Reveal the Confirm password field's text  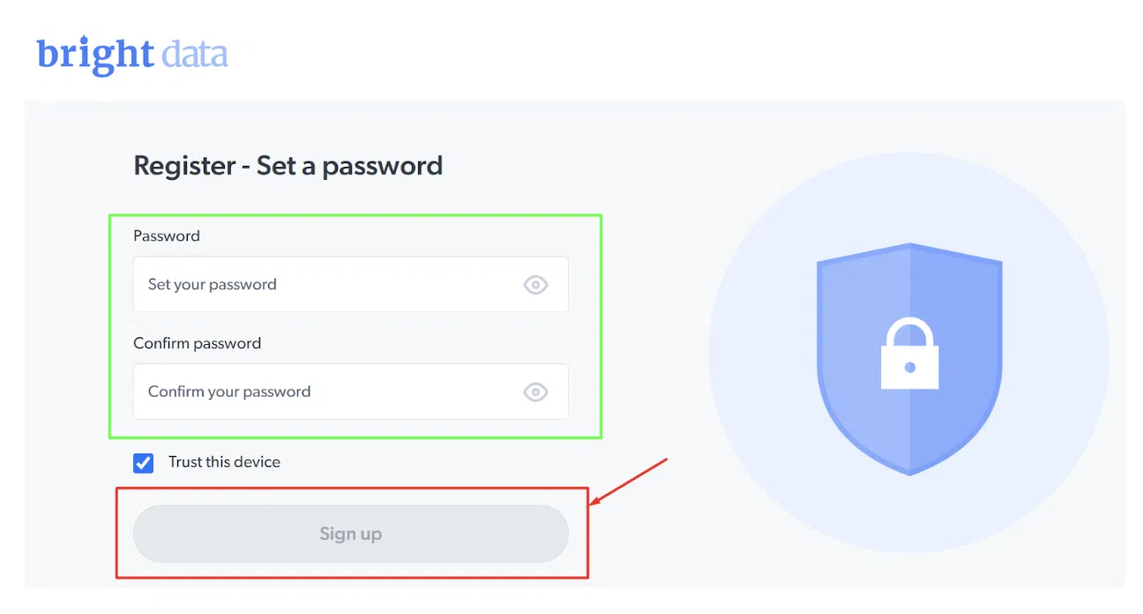click(535, 393)
